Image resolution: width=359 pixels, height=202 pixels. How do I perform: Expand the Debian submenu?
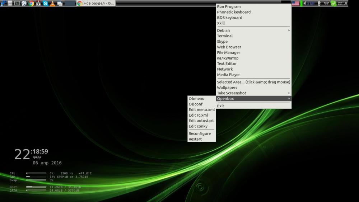coord(254,30)
